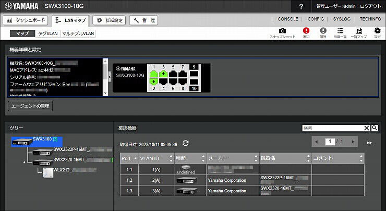Open the 管理 tab
The width and height of the screenshot is (386, 211).
click(x=144, y=20)
